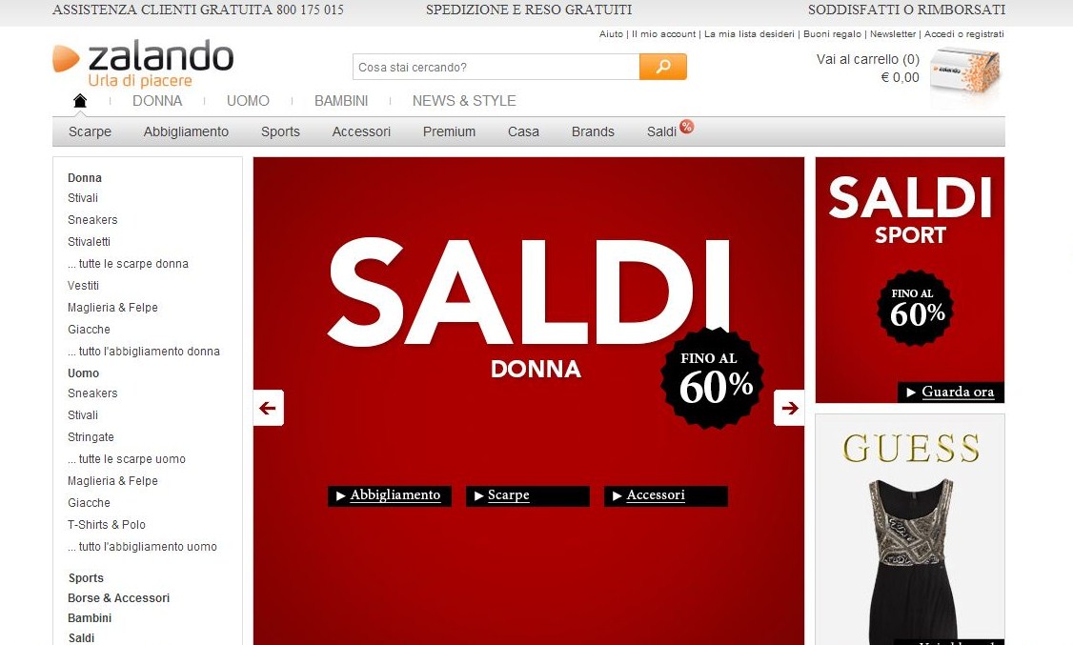The image size is (1073, 645).
Task: Click the Accedi o registrati link
Action: coord(964,34)
